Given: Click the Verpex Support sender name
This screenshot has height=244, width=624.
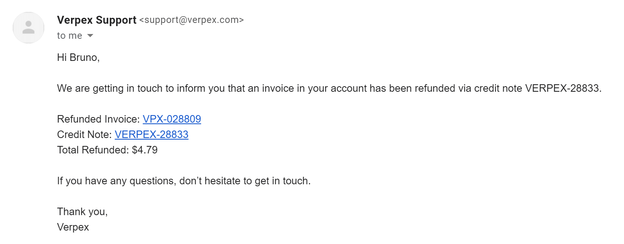Looking at the screenshot, I should click(97, 20).
